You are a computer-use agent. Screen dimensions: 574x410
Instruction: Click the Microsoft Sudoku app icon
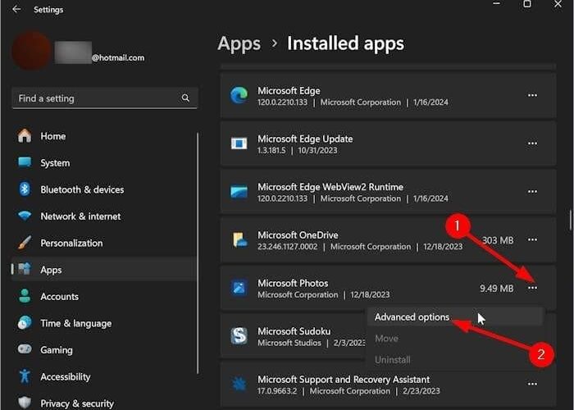(x=239, y=335)
